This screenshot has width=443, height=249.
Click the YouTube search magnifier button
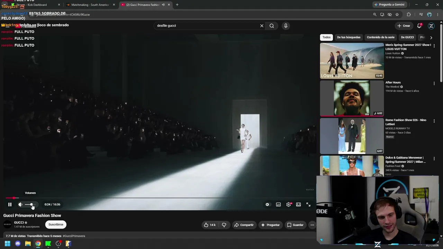coord(272,26)
